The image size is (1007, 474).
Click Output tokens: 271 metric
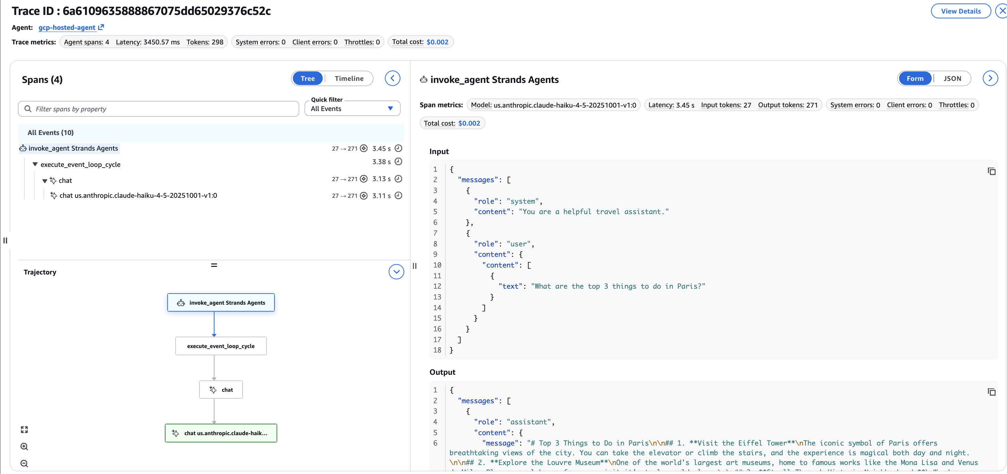pos(788,105)
